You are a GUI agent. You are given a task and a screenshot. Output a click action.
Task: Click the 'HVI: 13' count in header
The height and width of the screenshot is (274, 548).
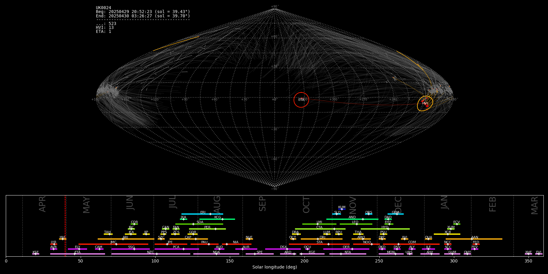click(105, 28)
